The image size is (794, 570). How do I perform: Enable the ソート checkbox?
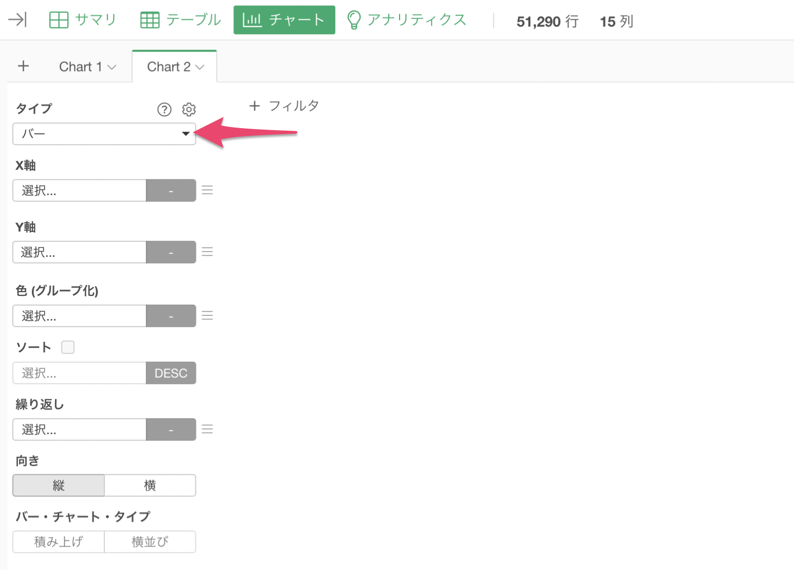(x=68, y=347)
